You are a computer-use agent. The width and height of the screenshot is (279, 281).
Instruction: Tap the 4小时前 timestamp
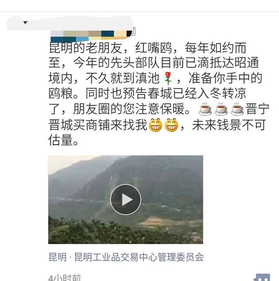coord(65,278)
